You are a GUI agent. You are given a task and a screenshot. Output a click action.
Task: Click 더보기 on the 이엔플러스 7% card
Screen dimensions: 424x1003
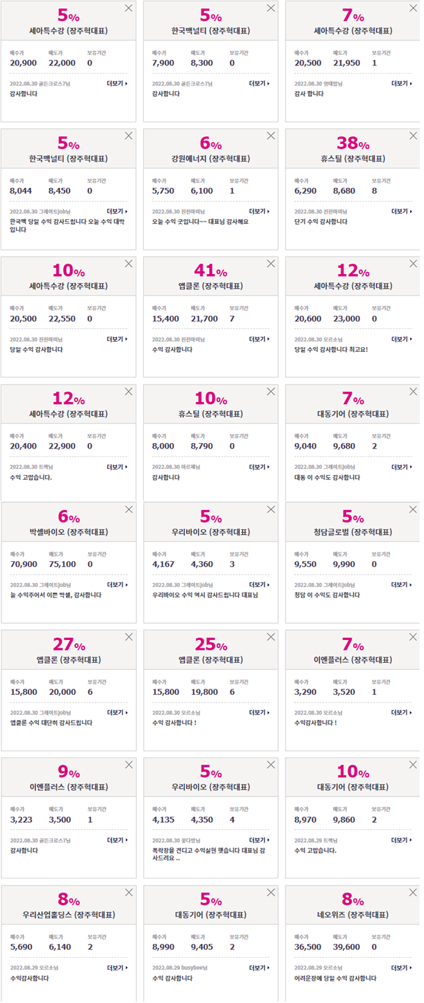402,713
